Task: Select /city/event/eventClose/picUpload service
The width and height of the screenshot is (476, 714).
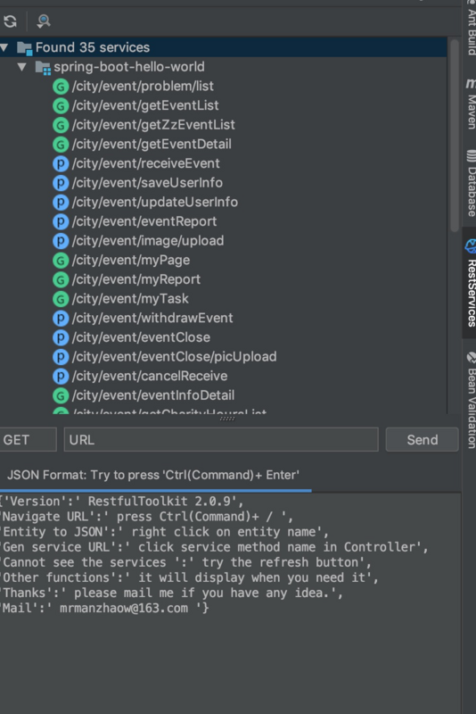Action: [174, 357]
